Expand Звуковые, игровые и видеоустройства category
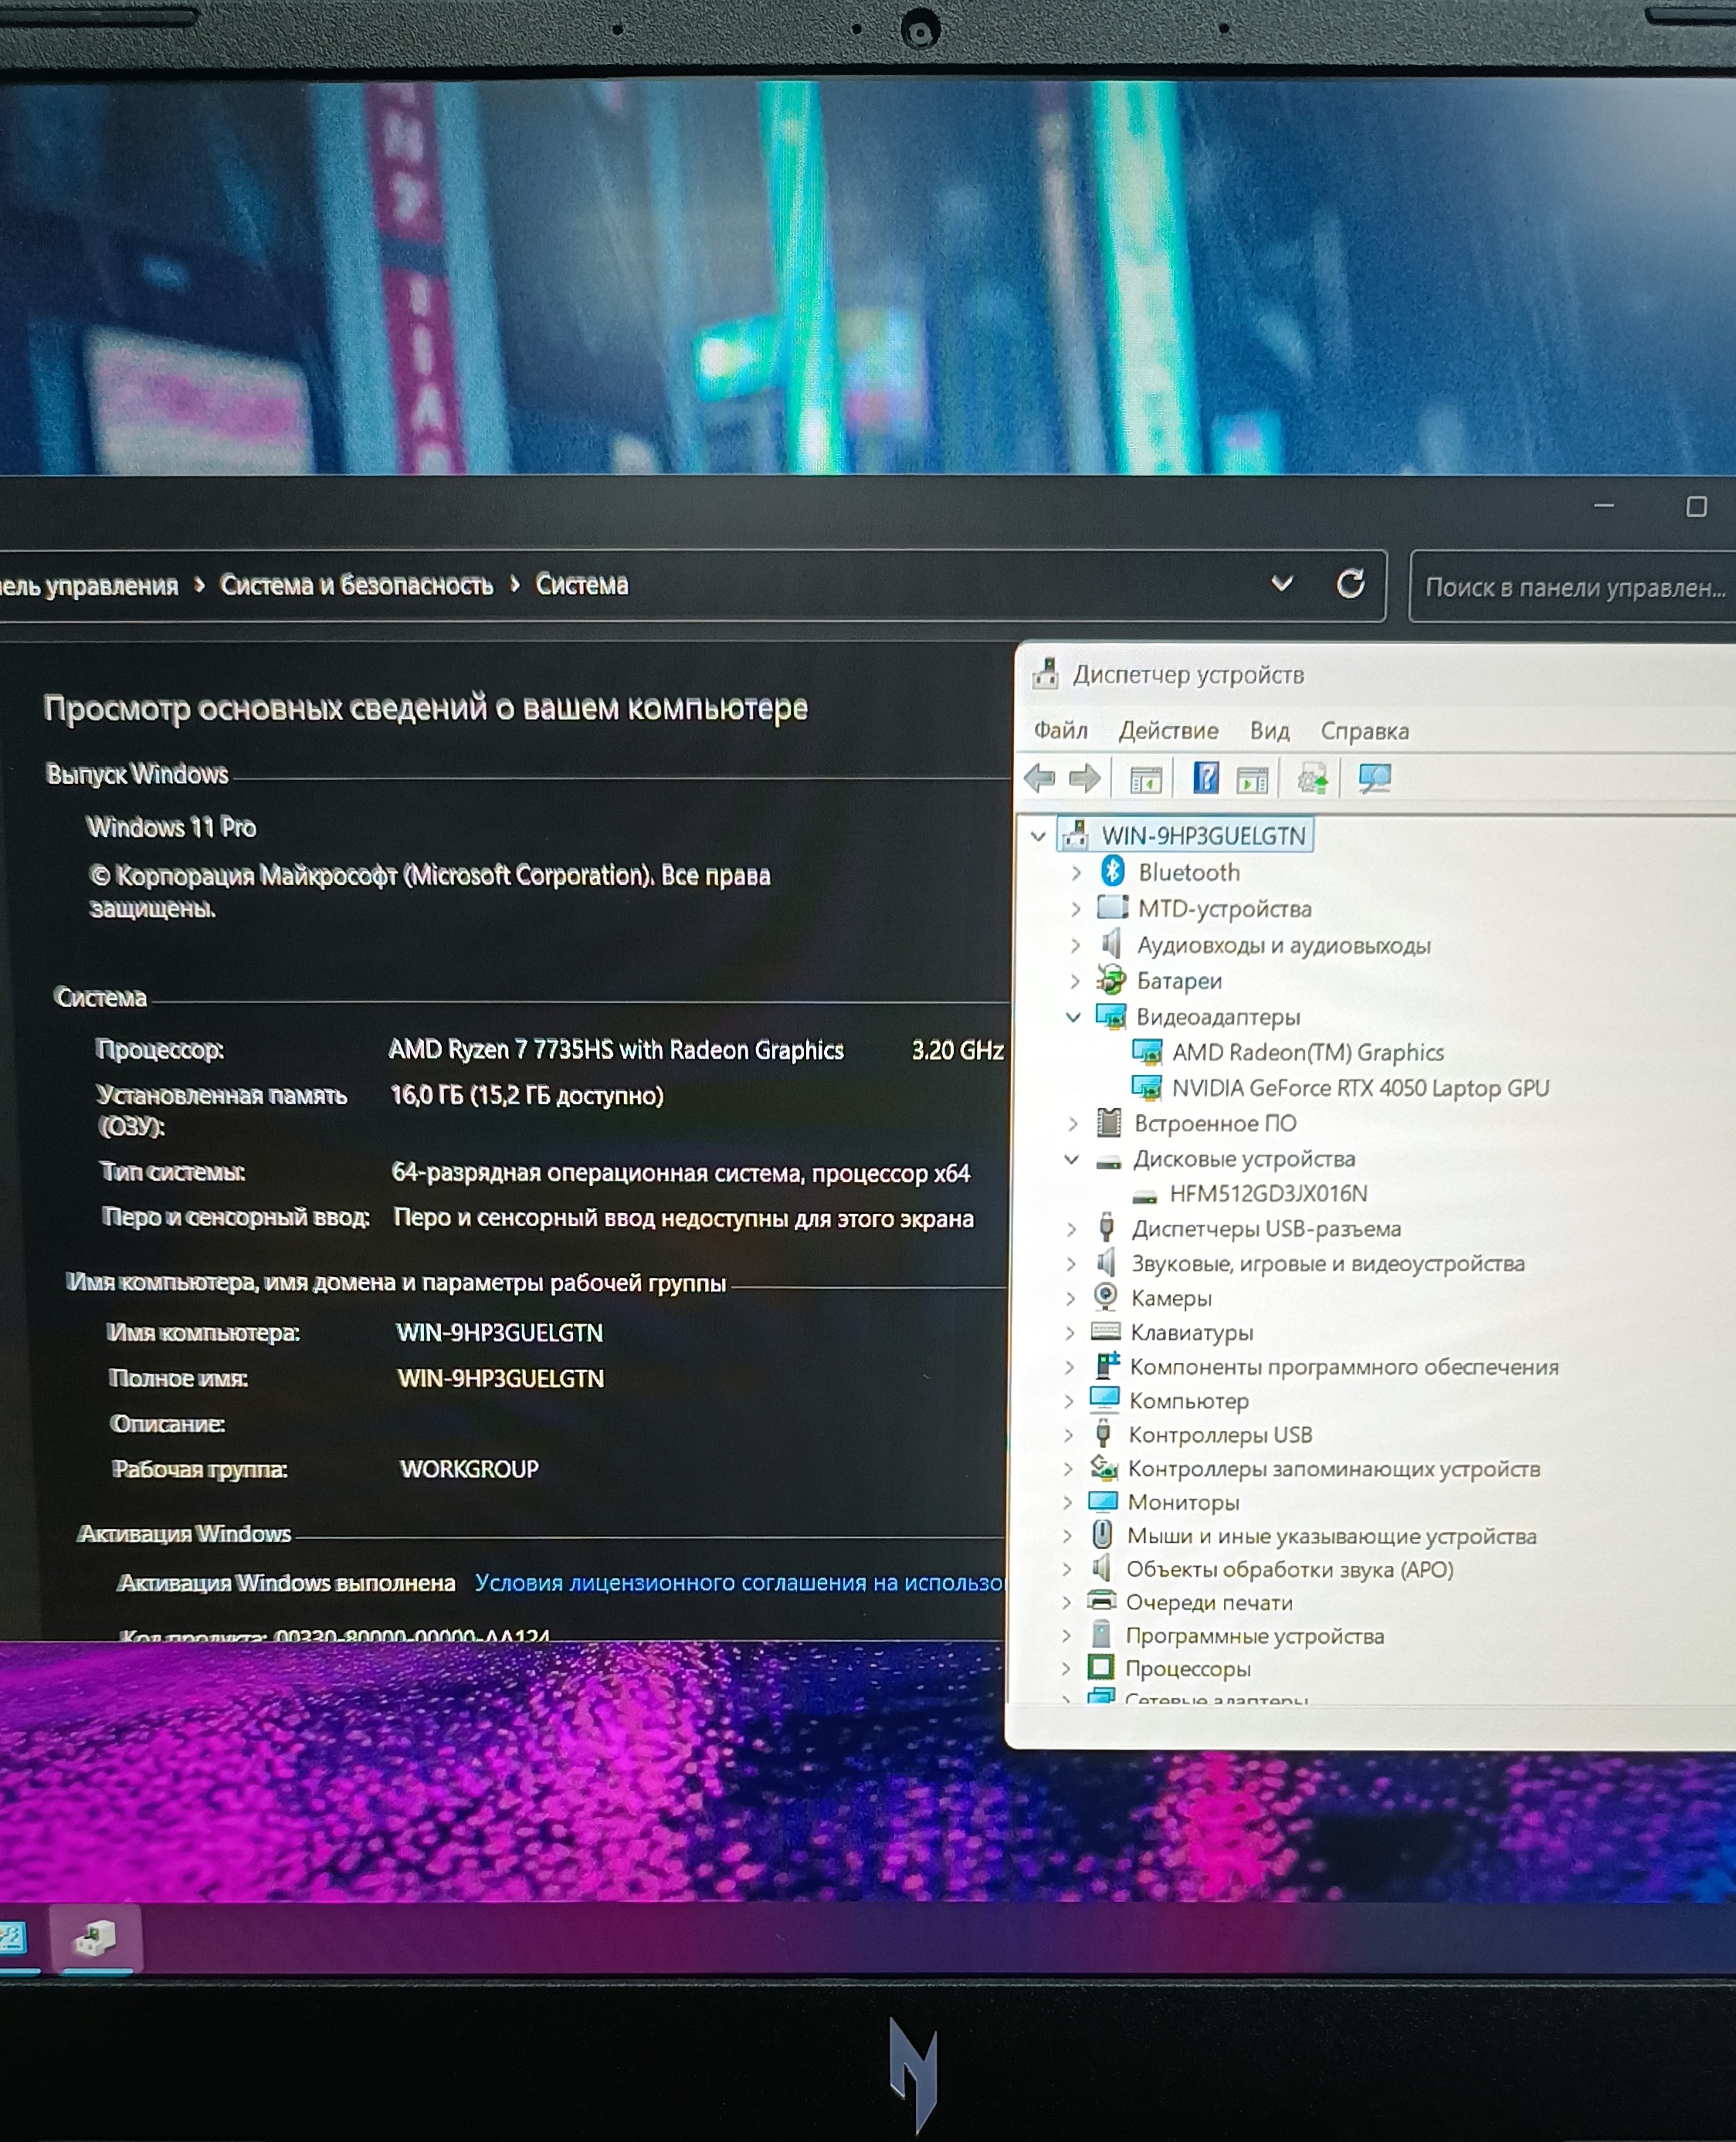Screen dimensions: 1736x2142 [x=1070, y=1263]
